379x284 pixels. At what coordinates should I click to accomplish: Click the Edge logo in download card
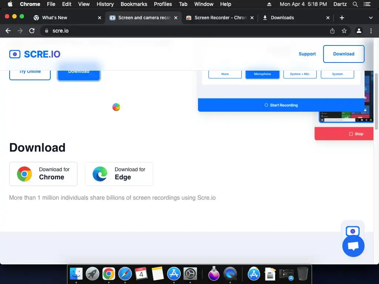tap(100, 174)
